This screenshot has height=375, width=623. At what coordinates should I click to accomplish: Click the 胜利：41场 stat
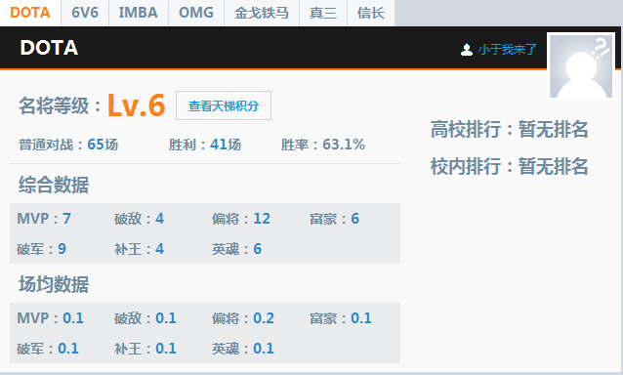(205, 145)
